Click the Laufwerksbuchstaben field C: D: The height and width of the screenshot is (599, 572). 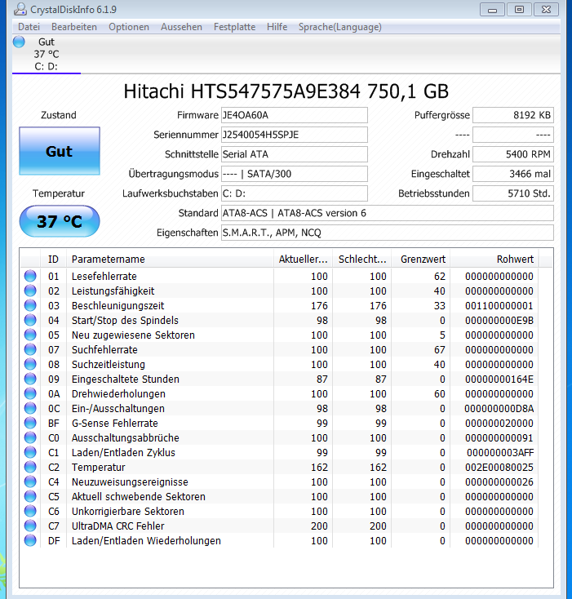tap(295, 193)
